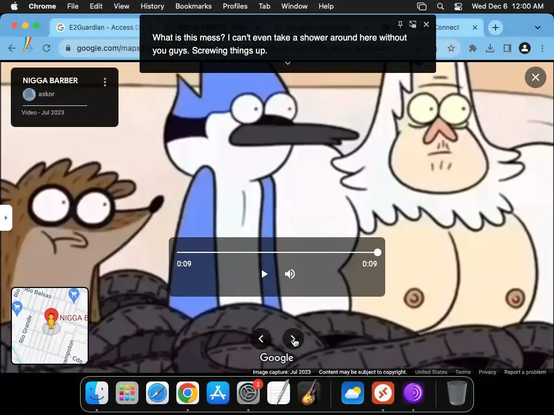Click the United States link
The image size is (554, 415).
pyautogui.click(x=431, y=372)
